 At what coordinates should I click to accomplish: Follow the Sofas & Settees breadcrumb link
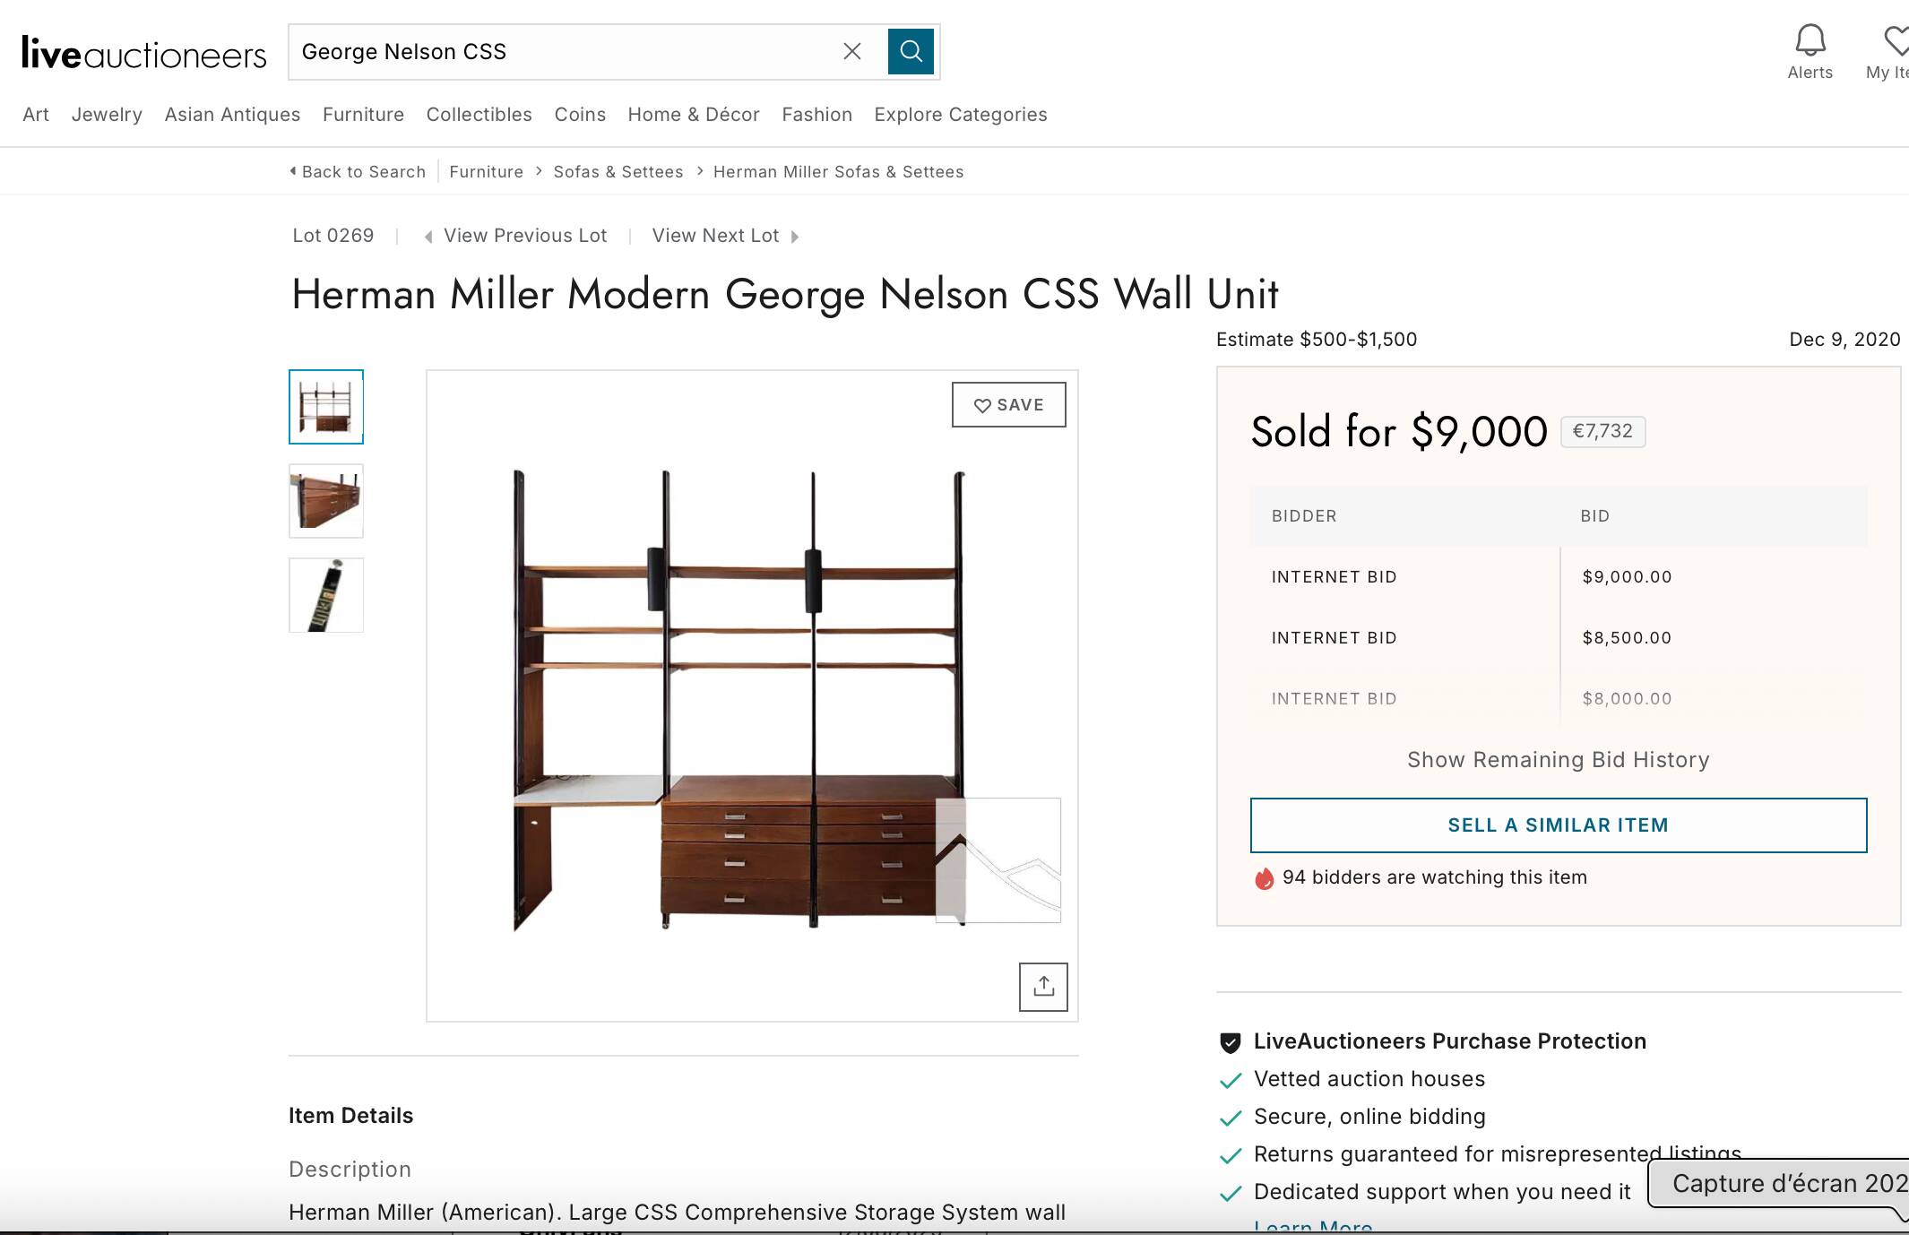[x=618, y=171]
